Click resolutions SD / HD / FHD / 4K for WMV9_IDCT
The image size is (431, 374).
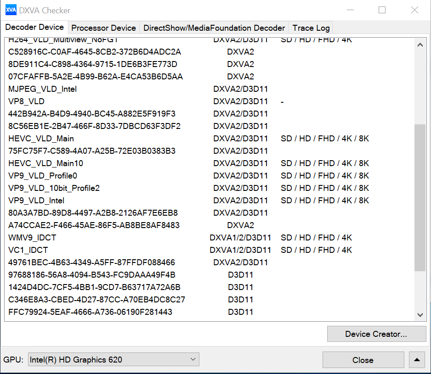(x=316, y=238)
